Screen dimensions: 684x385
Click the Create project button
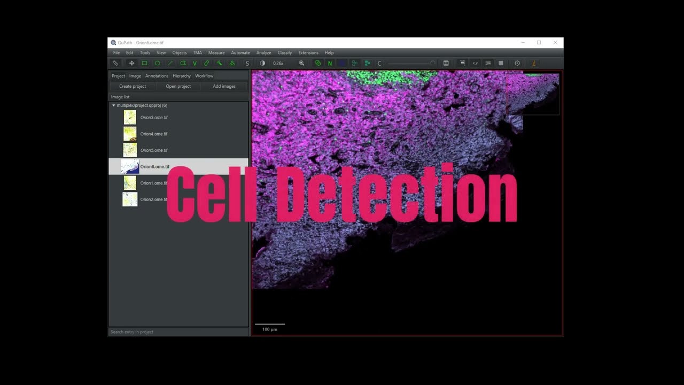point(132,86)
